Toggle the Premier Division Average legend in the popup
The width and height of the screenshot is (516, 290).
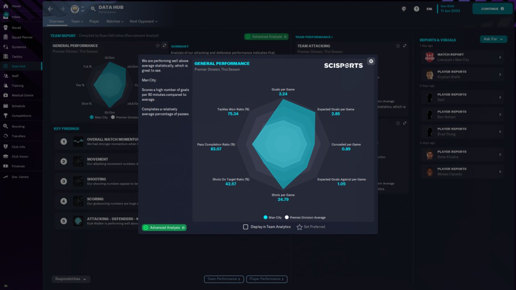(x=305, y=217)
